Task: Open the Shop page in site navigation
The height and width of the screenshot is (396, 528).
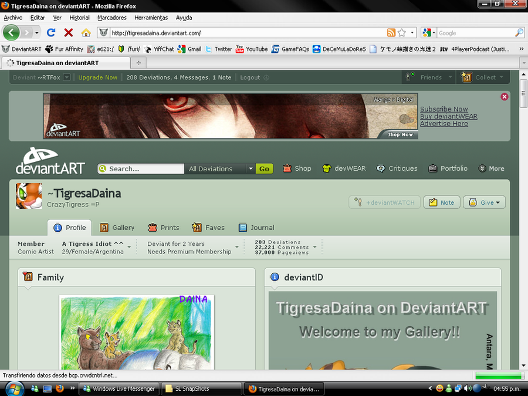Action: pos(297,168)
